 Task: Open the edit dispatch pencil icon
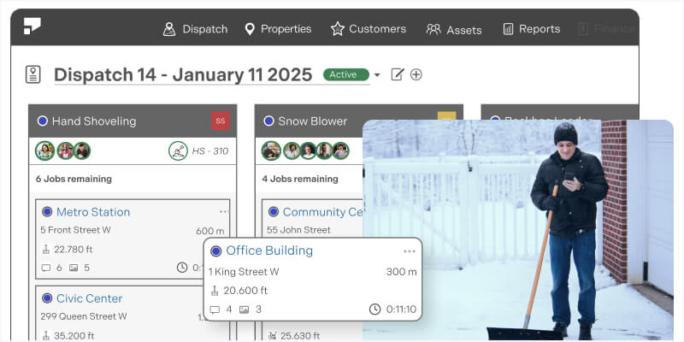tap(397, 74)
